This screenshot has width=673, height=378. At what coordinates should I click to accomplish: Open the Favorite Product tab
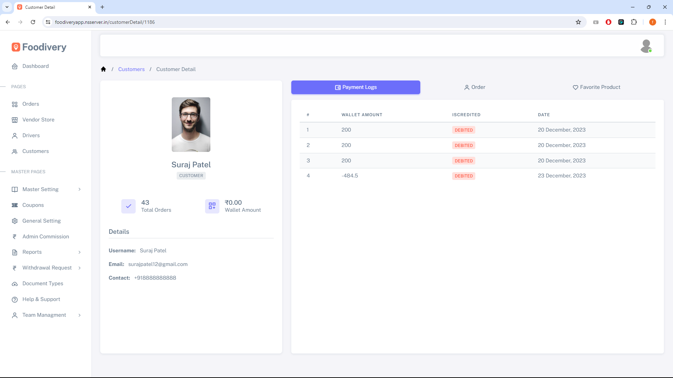point(597,87)
